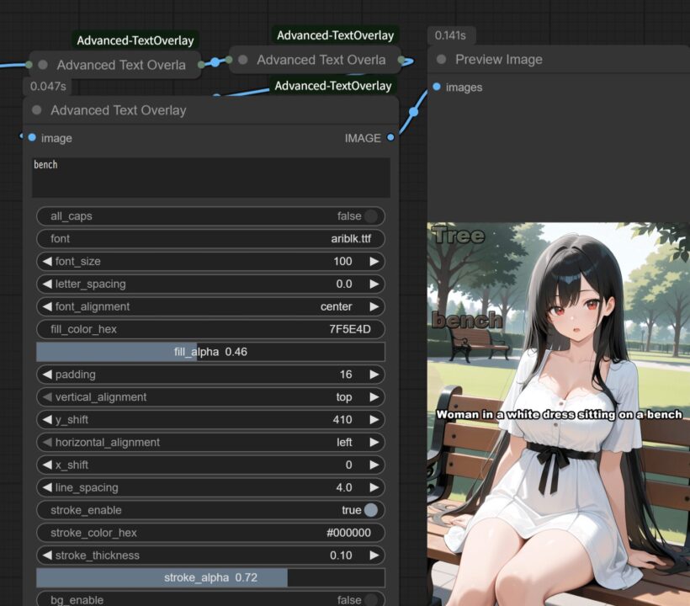Click the y_shift value 410

342,419
